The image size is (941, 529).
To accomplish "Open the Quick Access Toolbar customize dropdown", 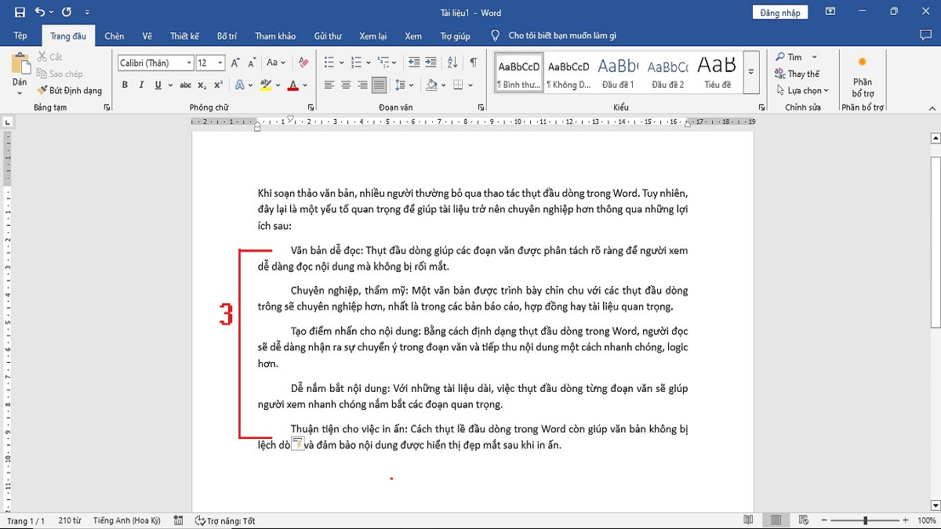I will 87,13.
